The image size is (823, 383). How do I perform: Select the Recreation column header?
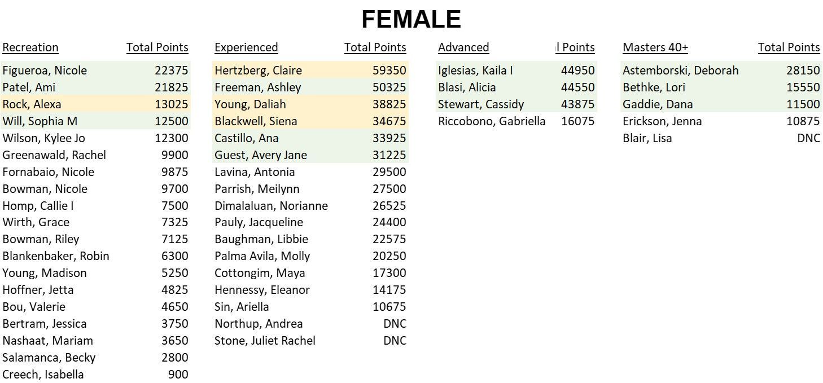[30, 47]
